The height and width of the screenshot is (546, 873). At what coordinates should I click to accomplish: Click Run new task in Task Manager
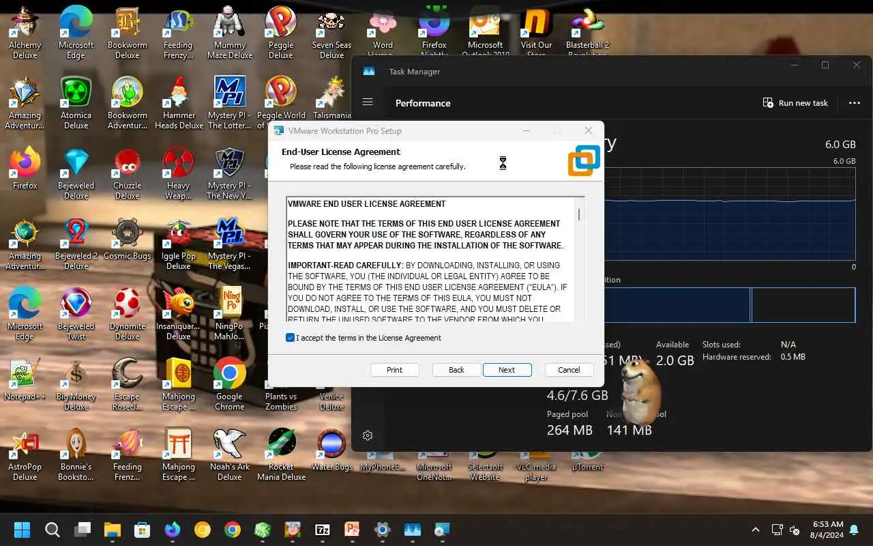tap(795, 103)
